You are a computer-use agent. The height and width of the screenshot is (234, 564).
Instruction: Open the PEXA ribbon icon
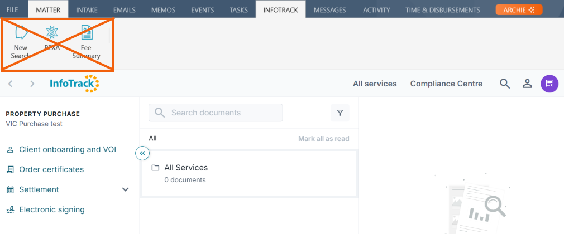coord(52,38)
